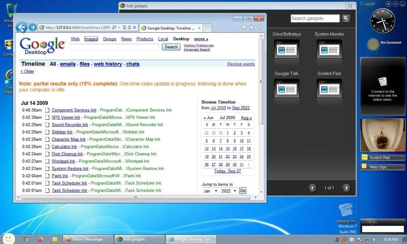Viewport: 407px width, 244px height.
Task: Filter timeline by chats
Action: click(x=133, y=64)
